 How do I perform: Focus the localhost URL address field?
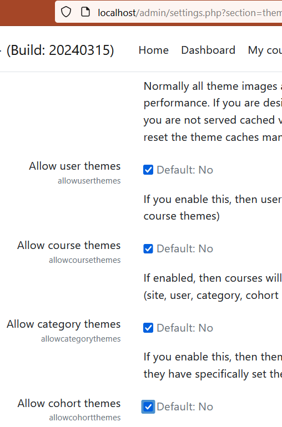click(189, 13)
